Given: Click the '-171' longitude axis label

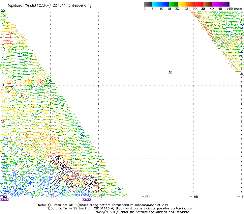Looking at the screenshot, I should click(x=146, y=197).
